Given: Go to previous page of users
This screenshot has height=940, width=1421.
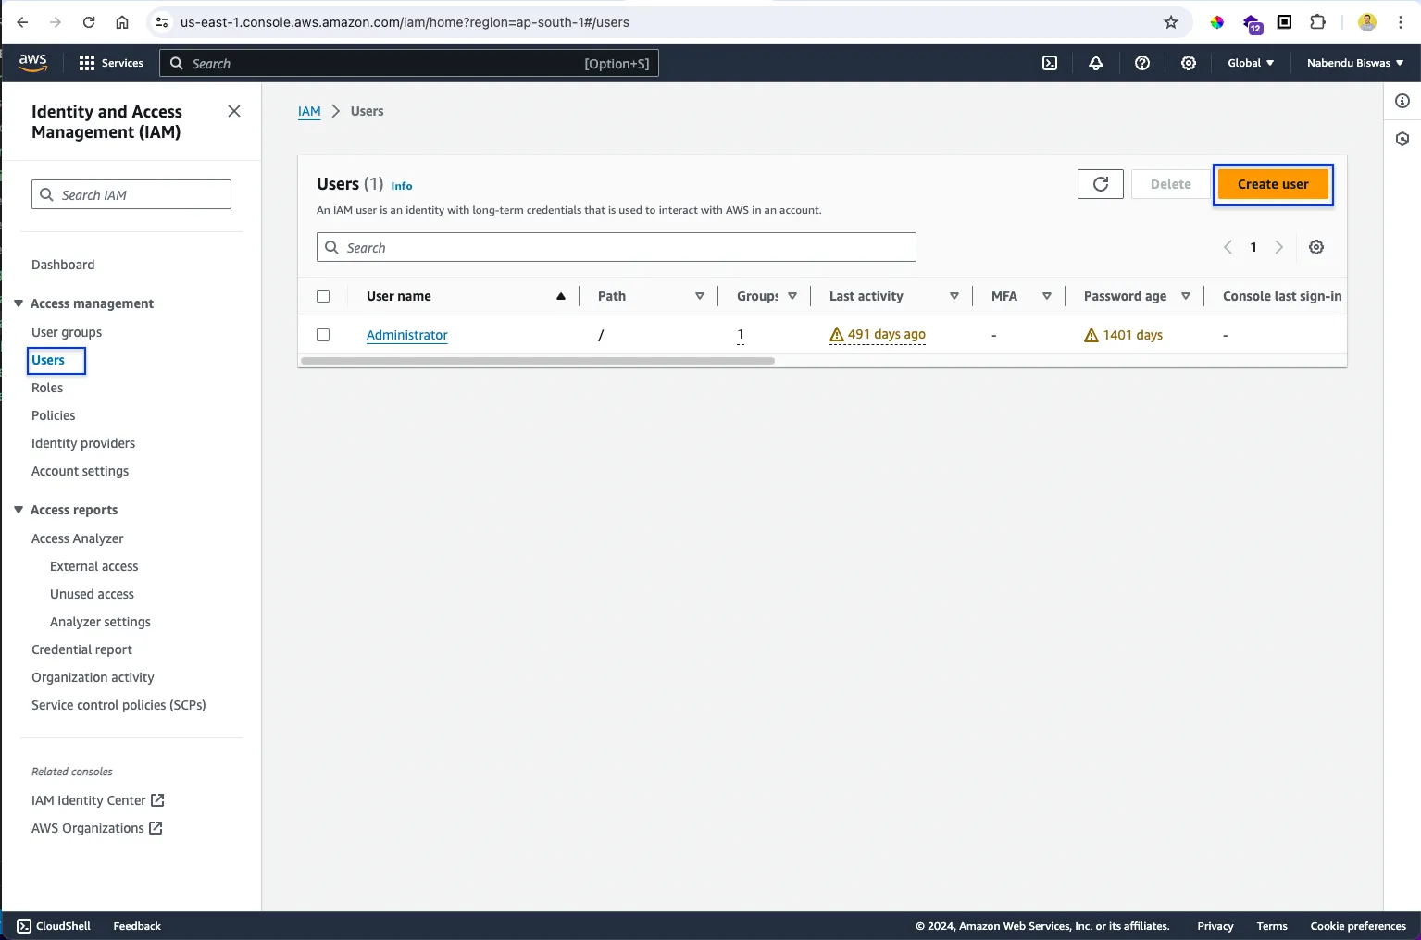Looking at the screenshot, I should click(x=1228, y=247).
